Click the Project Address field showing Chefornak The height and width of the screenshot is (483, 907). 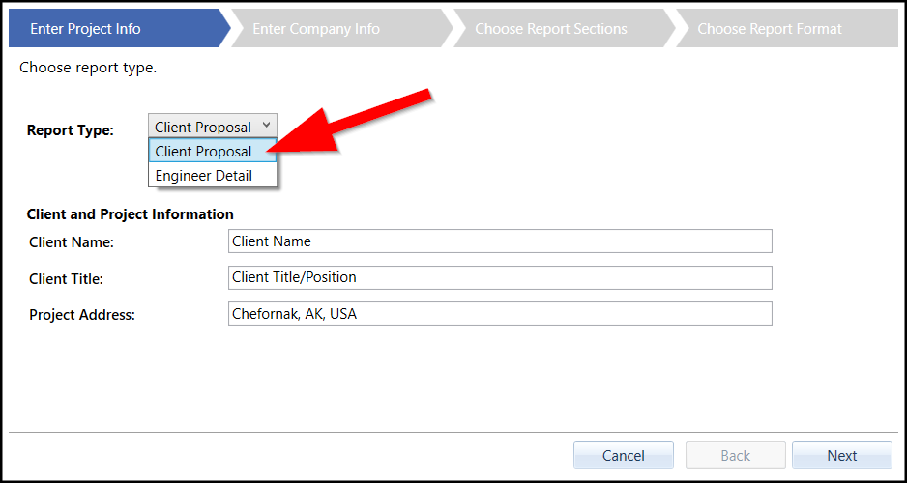(500, 314)
